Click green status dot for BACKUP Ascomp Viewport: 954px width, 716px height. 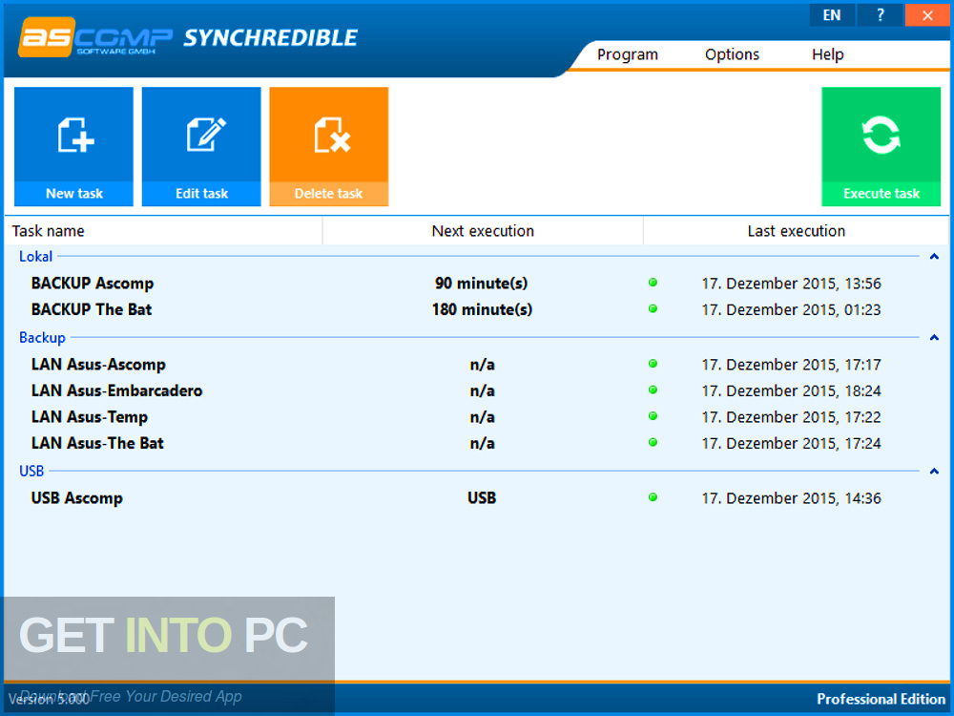[653, 283]
